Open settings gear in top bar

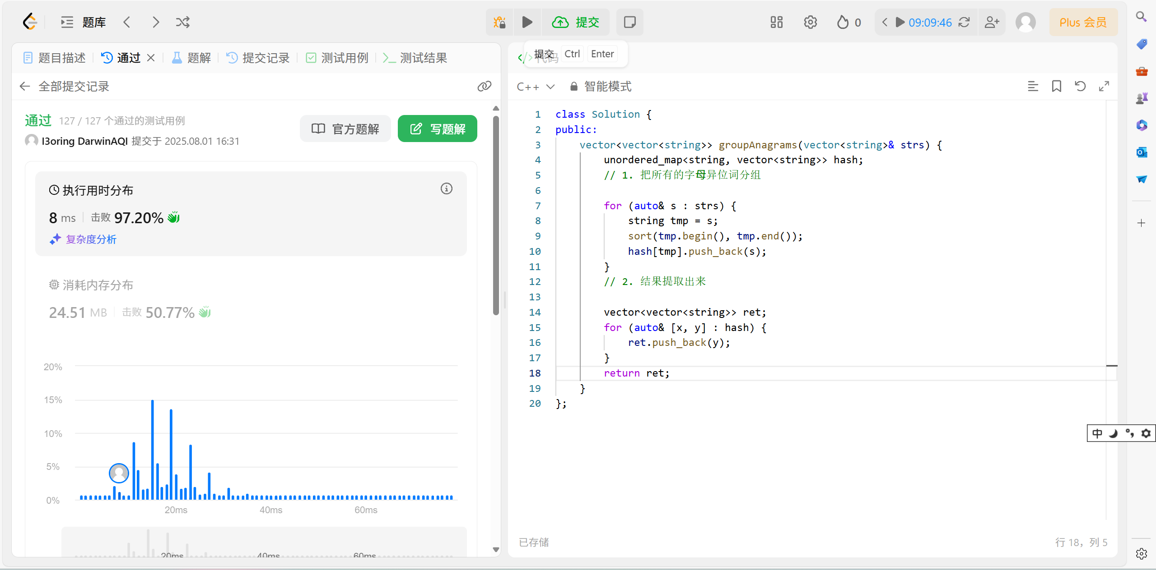tap(811, 22)
